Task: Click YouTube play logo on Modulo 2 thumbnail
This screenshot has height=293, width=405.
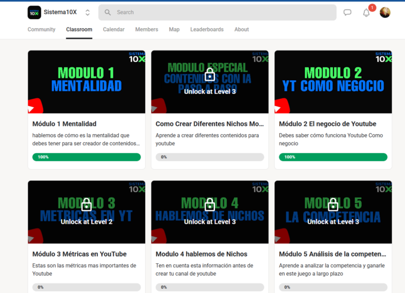Action: (282, 106)
